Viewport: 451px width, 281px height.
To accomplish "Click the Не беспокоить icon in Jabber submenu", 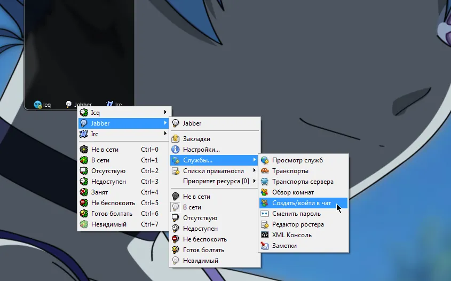I will [x=176, y=239].
